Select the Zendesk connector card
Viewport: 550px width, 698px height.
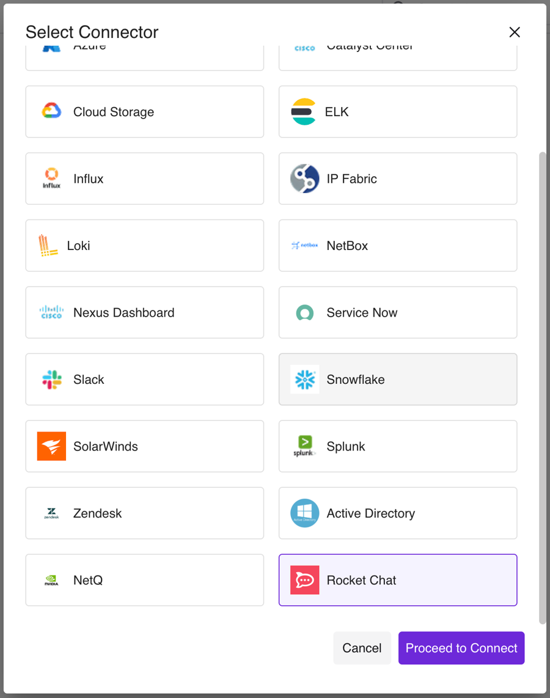coord(145,513)
